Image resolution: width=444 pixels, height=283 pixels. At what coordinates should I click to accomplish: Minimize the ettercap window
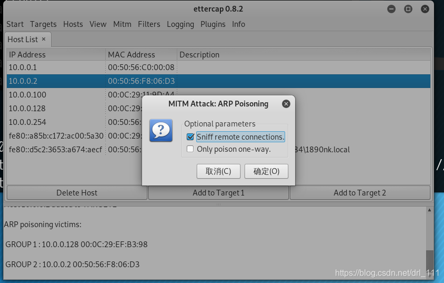pyautogui.click(x=391, y=9)
